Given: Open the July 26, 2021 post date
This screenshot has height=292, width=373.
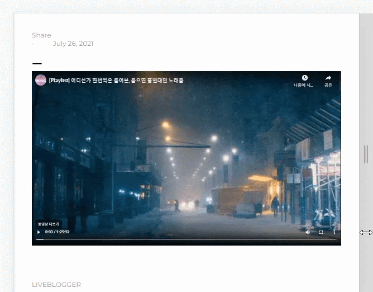Looking at the screenshot, I should pos(73,44).
